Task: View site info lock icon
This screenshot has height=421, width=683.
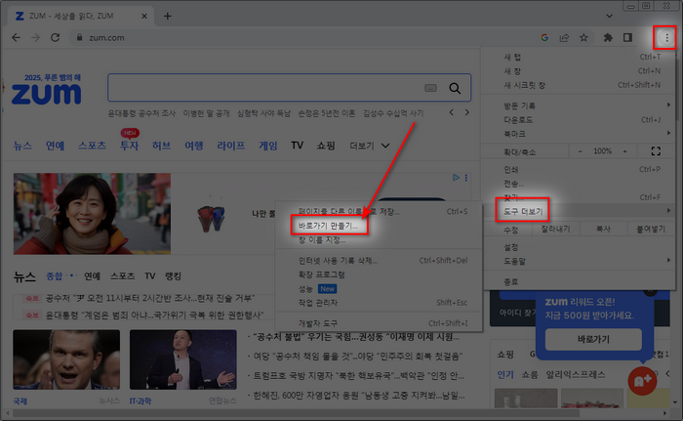Action: click(79, 38)
